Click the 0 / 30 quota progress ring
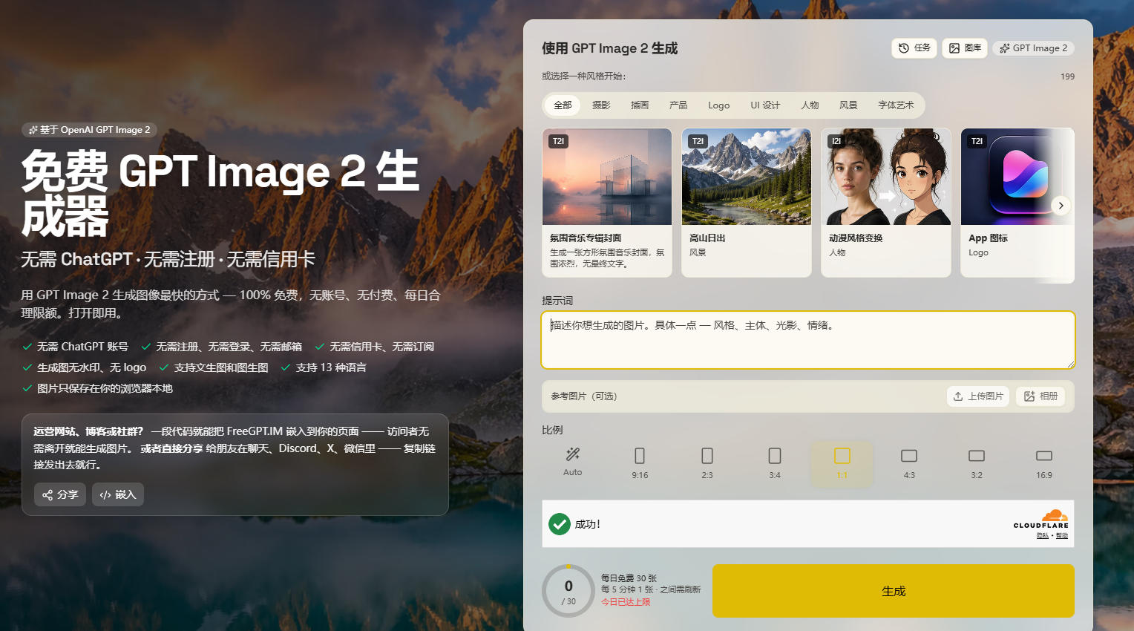 568,591
